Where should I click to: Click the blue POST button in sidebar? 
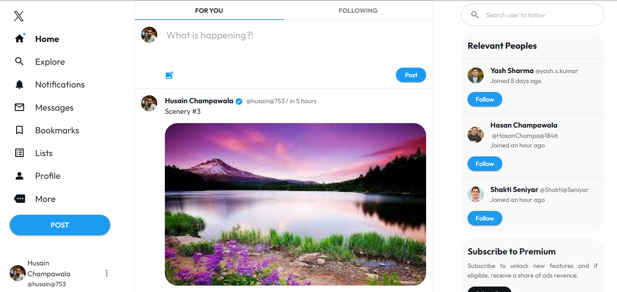pos(59,225)
